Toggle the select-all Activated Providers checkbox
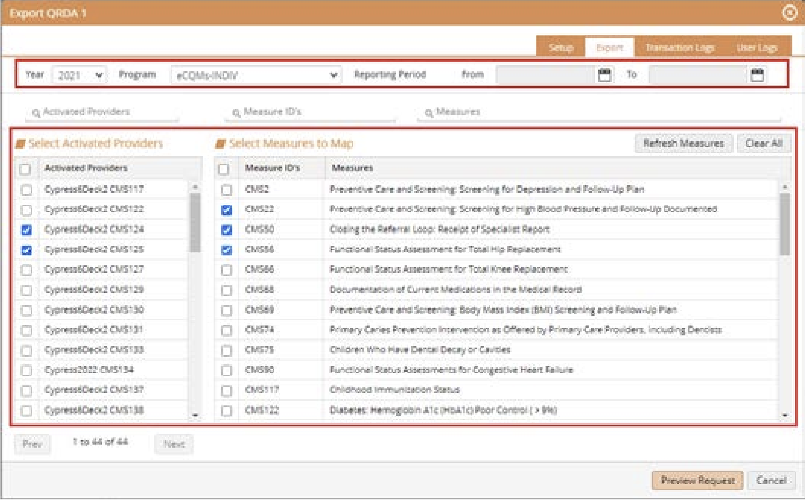The height and width of the screenshot is (502, 810). tap(25, 169)
